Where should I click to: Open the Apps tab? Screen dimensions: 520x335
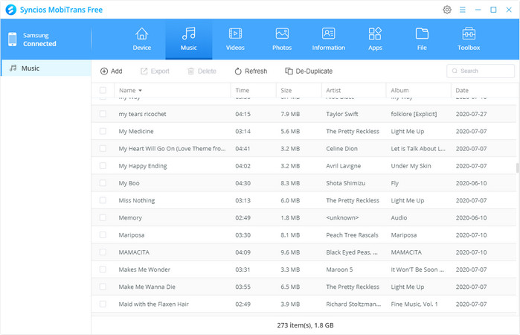point(375,39)
